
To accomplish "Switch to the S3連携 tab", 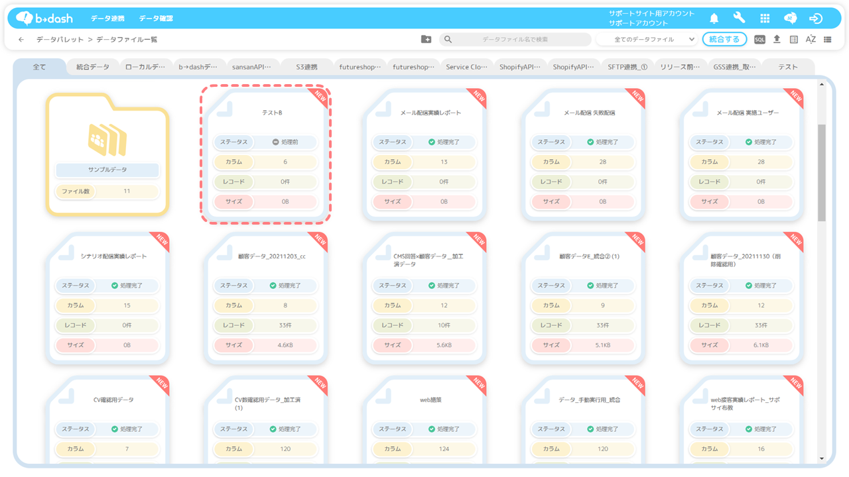I will point(306,67).
